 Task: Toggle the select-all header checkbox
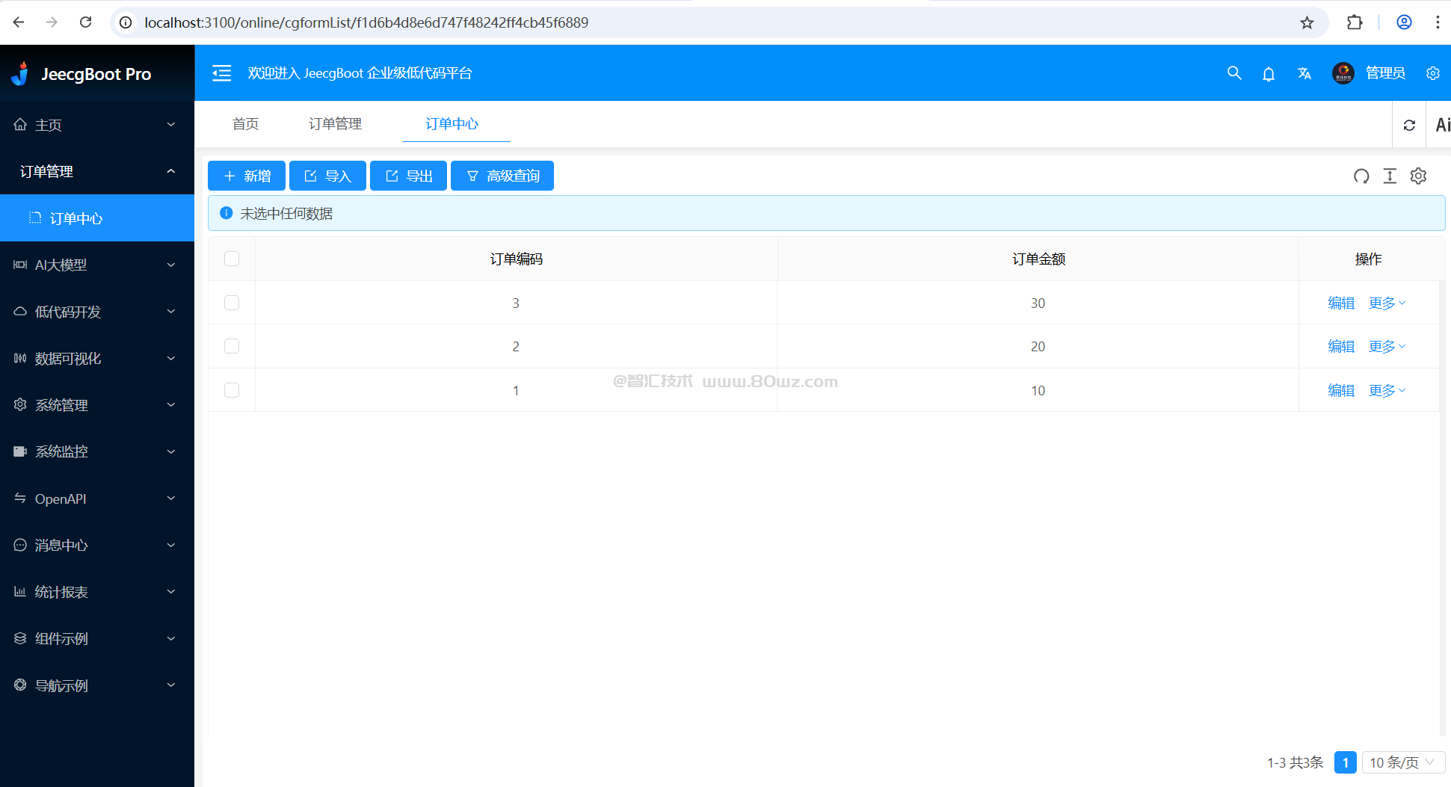coord(232,259)
